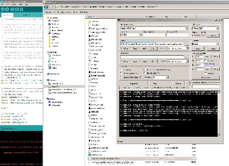Click Explorer's Forward navigation arrow
The width and height of the screenshot is (229, 166).
pyautogui.click(x=51, y=7)
